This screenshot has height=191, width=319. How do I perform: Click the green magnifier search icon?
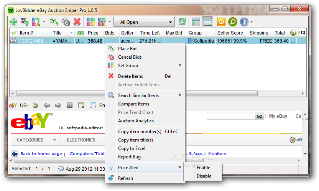(232, 22)
